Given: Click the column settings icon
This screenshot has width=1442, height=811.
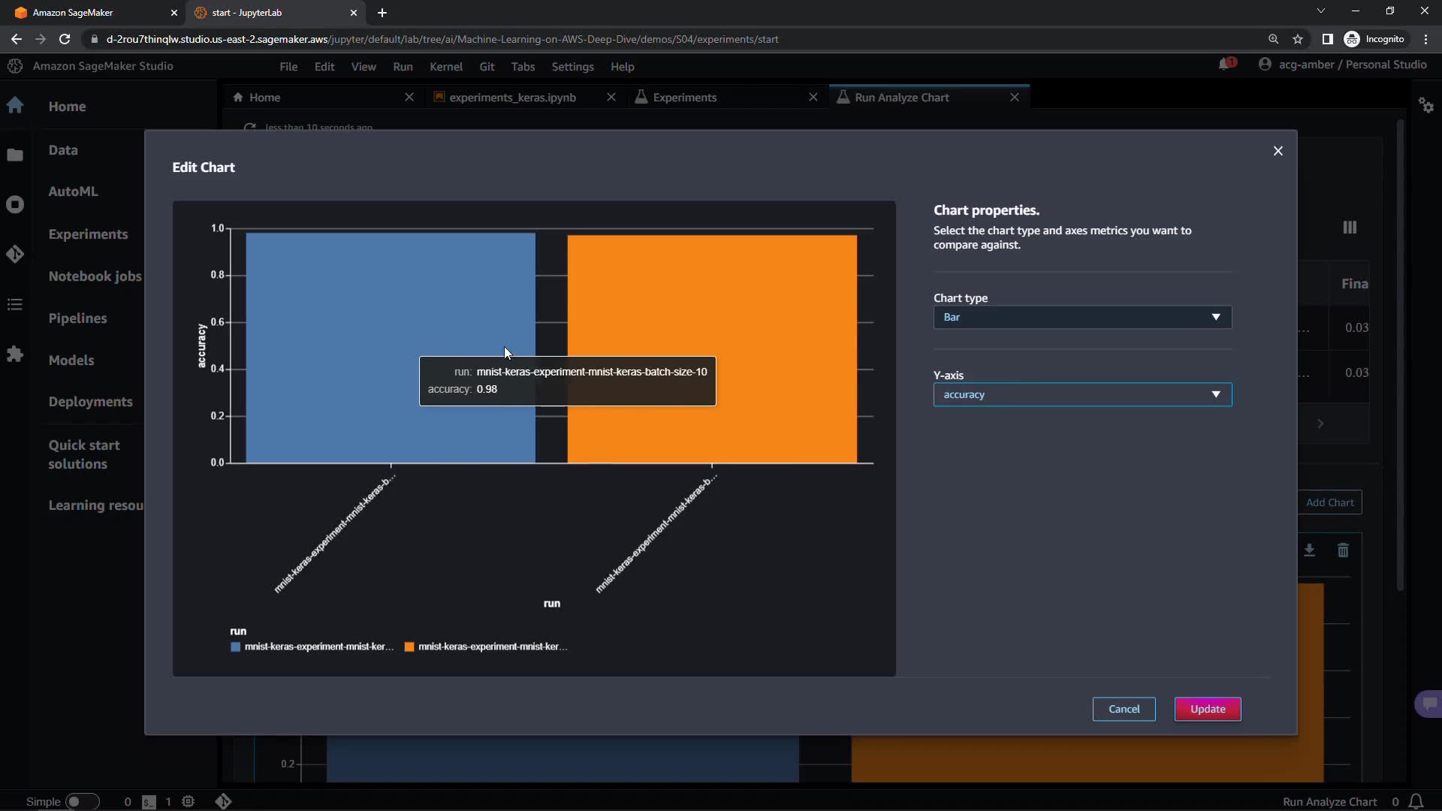Looking at the screenshot, I should click(1350, 228).
